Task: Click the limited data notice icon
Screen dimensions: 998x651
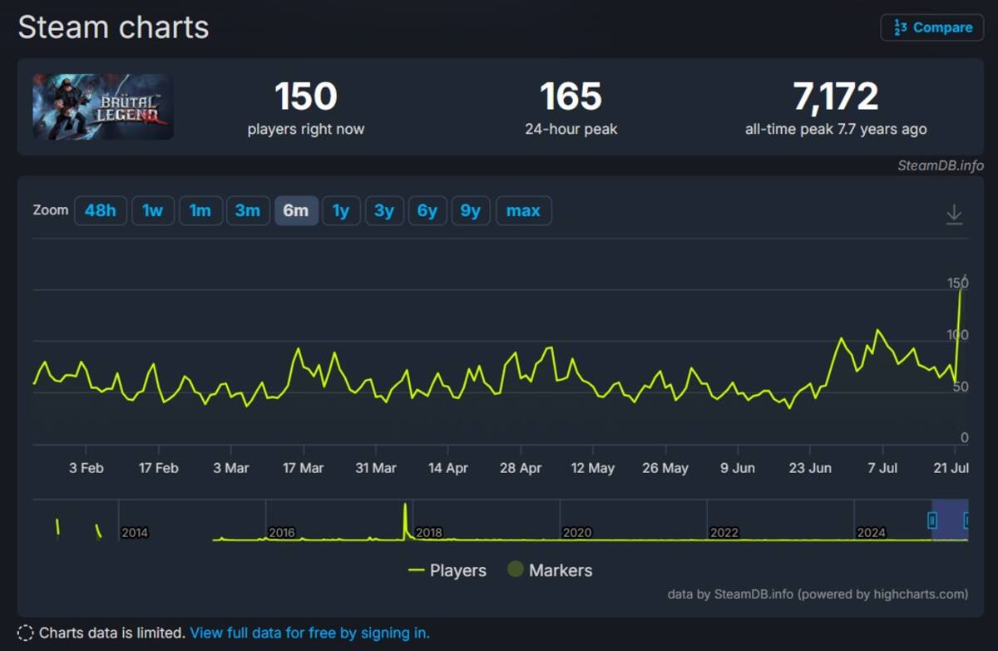Action: [x=25, y=633]
